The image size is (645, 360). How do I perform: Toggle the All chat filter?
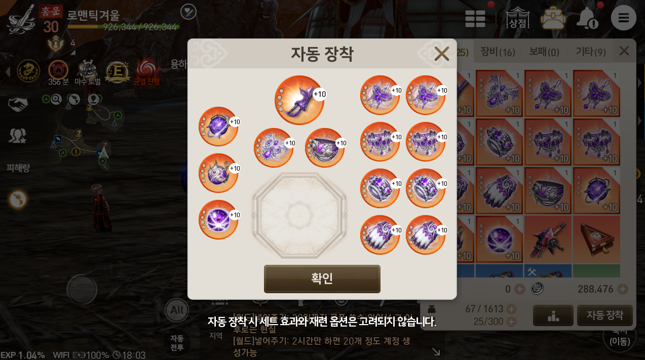(177, 310)
